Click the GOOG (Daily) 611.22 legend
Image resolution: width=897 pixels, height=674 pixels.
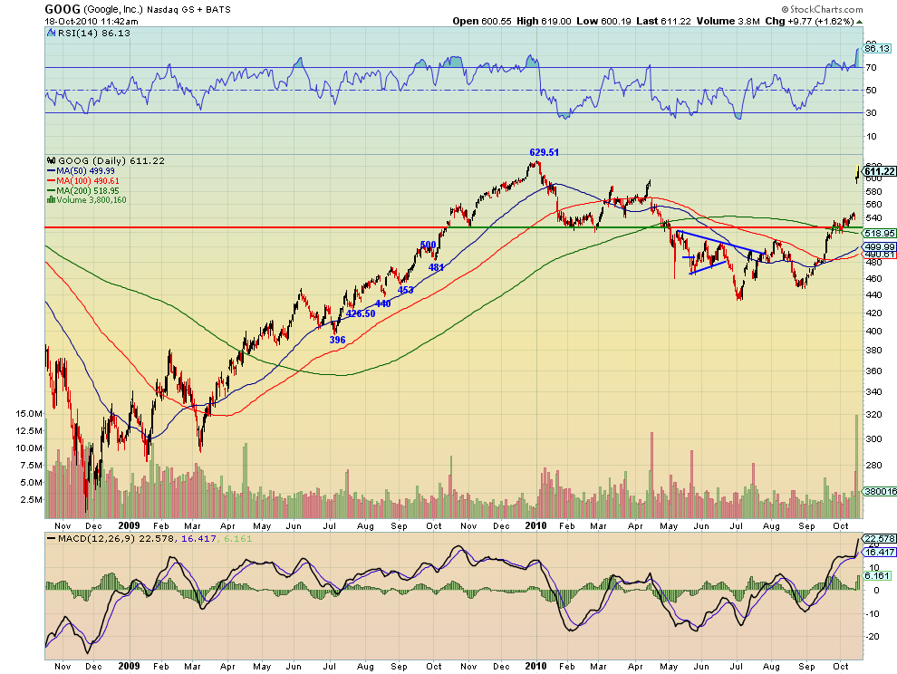(x=111, y=160)
